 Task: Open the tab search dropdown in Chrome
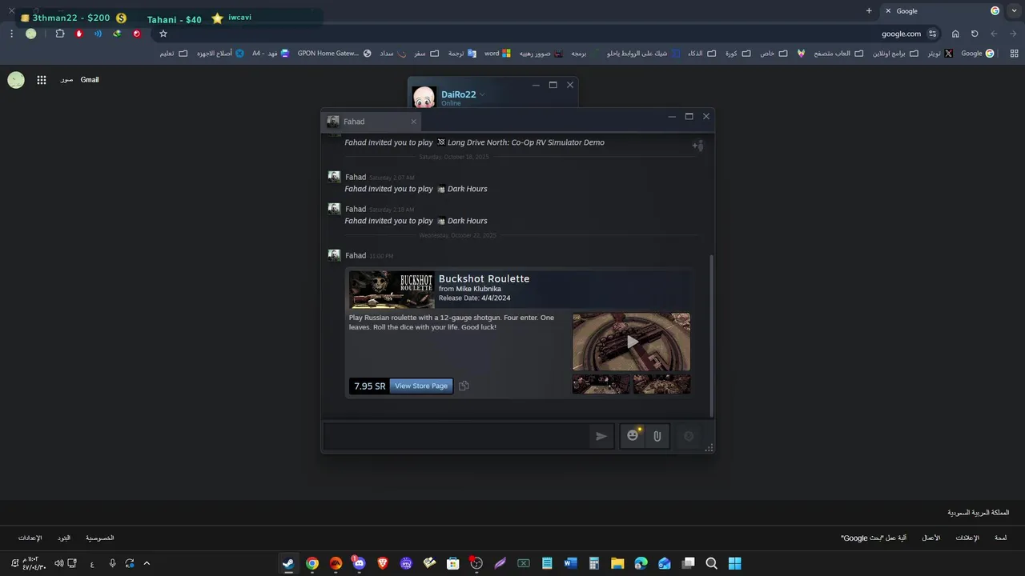tap(1014, 10)
